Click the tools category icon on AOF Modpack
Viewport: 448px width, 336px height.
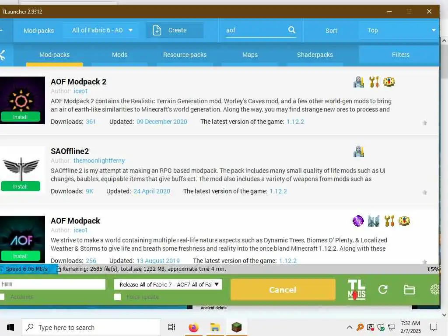389,221
